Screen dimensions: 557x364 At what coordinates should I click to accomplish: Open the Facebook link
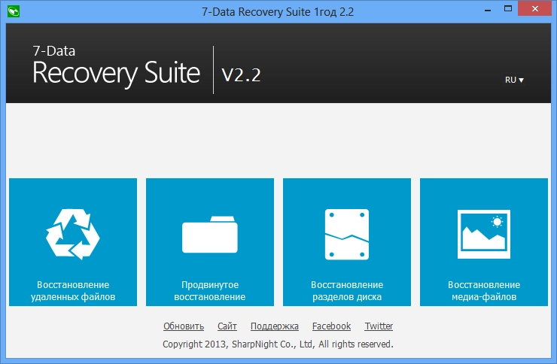tap(331, 326)
